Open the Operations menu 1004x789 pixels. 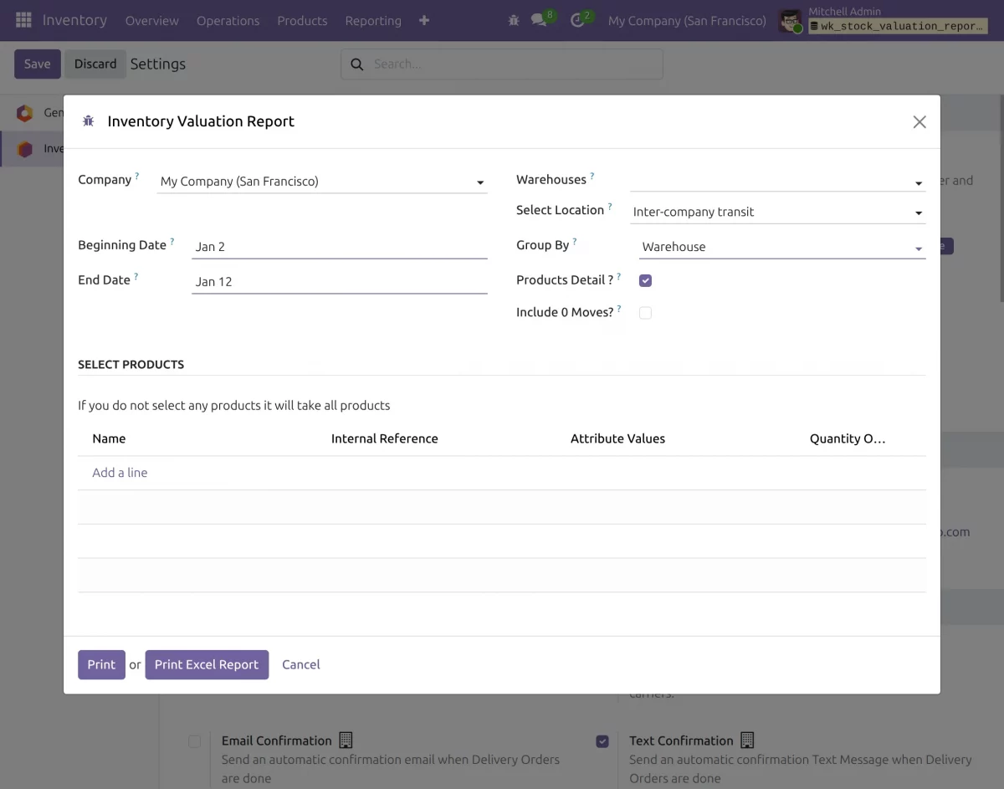[x=228, y=20]
